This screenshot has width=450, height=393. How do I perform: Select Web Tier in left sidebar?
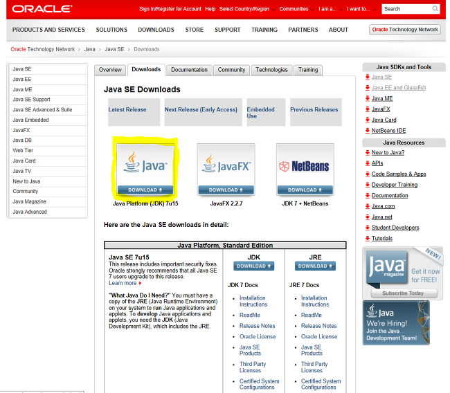[48, 150]
